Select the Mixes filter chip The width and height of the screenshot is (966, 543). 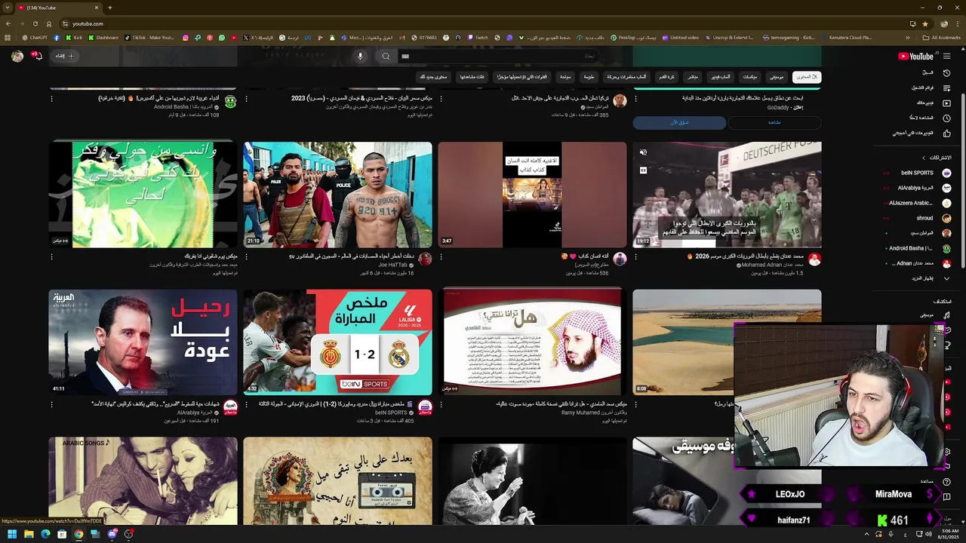[749, 77]
